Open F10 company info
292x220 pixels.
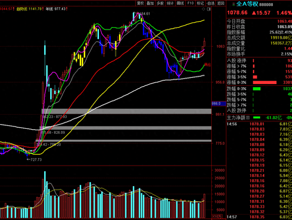(191, 3)
